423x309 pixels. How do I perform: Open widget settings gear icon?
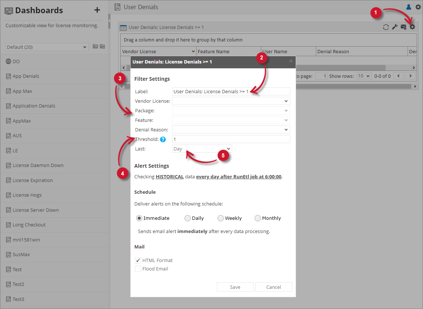(x=412, y=27)
